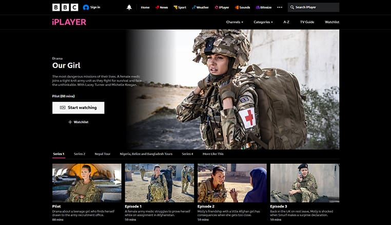
Task: Click the Episode 3 title text
Action: (279, 207)
